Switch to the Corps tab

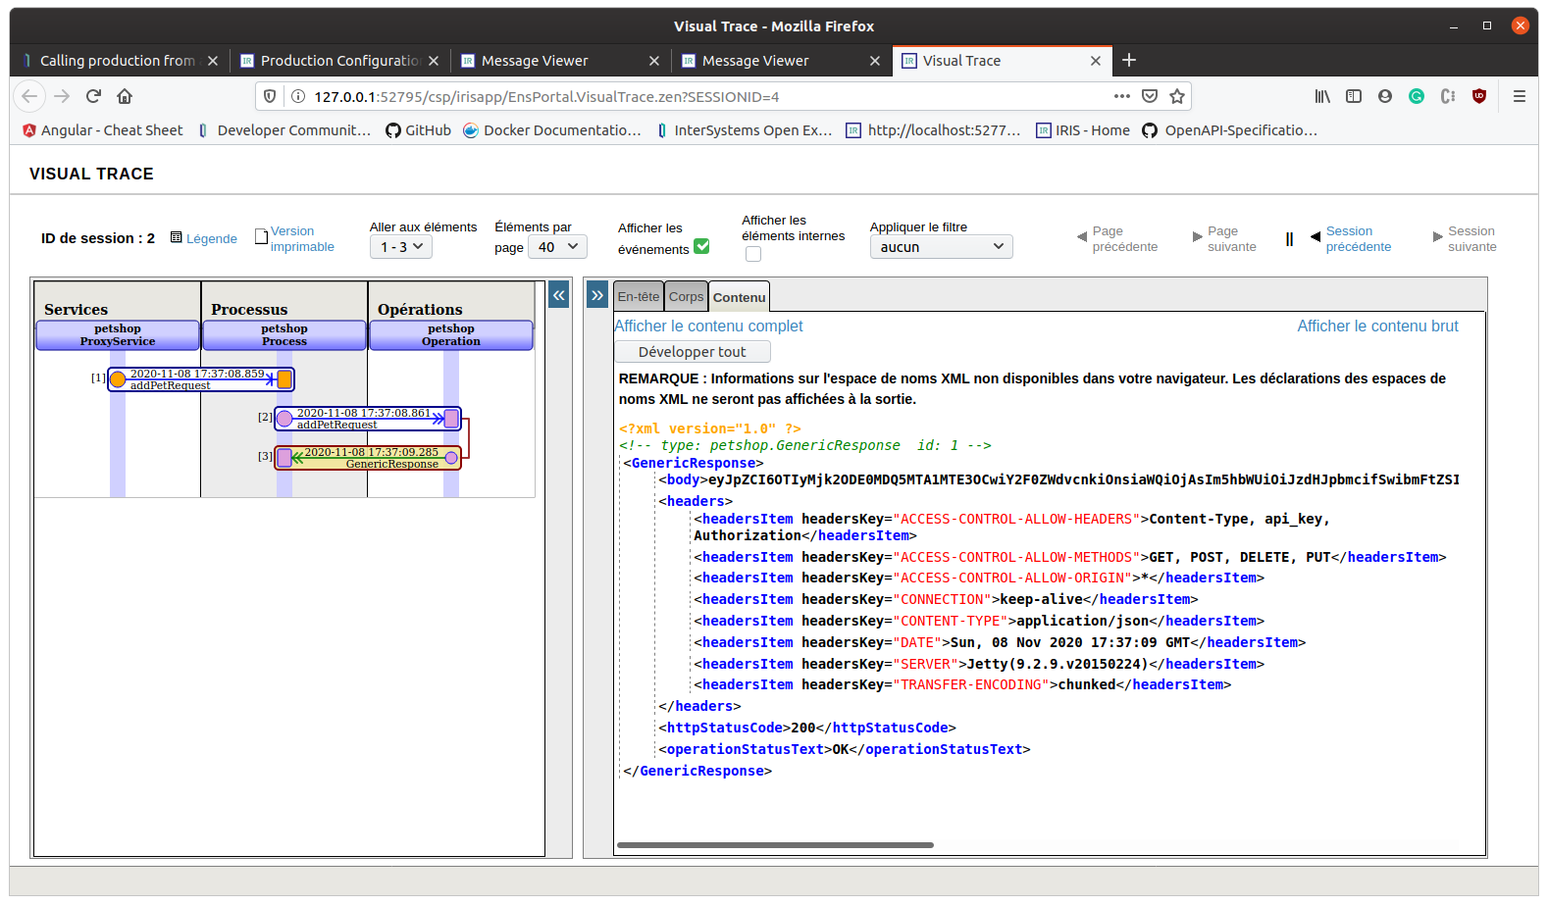686,297
